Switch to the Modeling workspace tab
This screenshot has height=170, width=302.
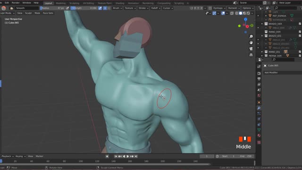(x=60, y=3)
